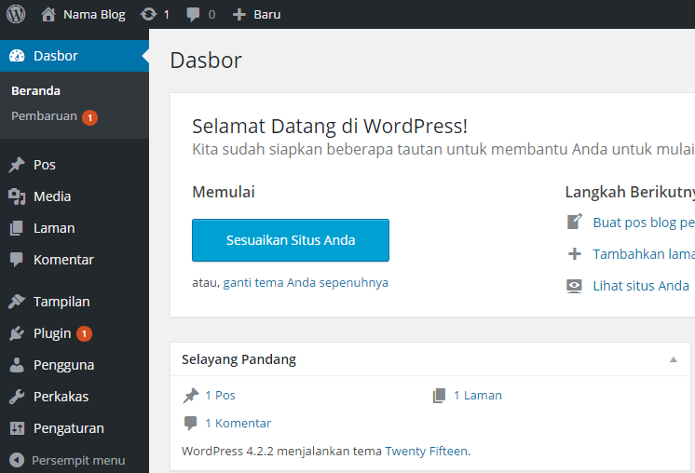Click the Selamat Datang di WordPress! heading

coord(330,127)
